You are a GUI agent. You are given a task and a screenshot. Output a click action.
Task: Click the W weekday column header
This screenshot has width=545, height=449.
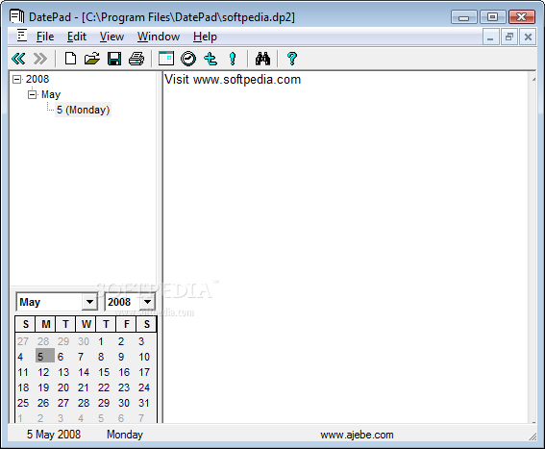pos(86,324)
